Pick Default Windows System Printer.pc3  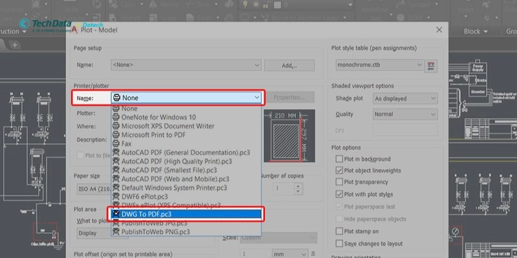pyautogui.click(x=186, y=188)
